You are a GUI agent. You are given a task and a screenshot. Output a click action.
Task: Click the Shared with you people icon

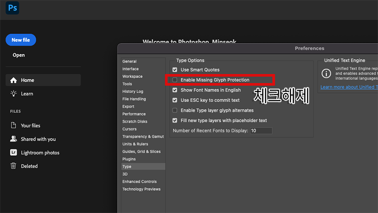point(14,139)
